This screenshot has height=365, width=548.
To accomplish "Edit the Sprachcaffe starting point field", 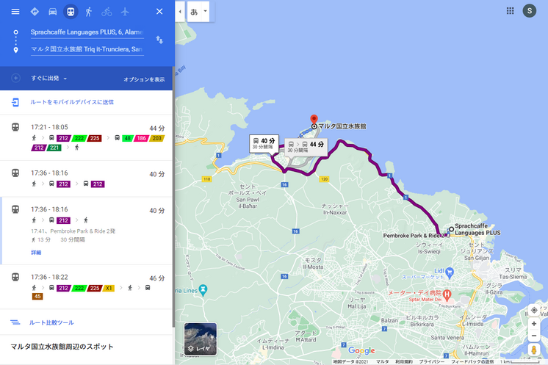I will [x=87, y=32].
